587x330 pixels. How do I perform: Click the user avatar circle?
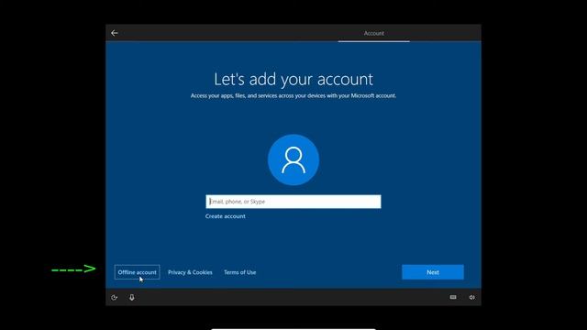coord(293,159)
